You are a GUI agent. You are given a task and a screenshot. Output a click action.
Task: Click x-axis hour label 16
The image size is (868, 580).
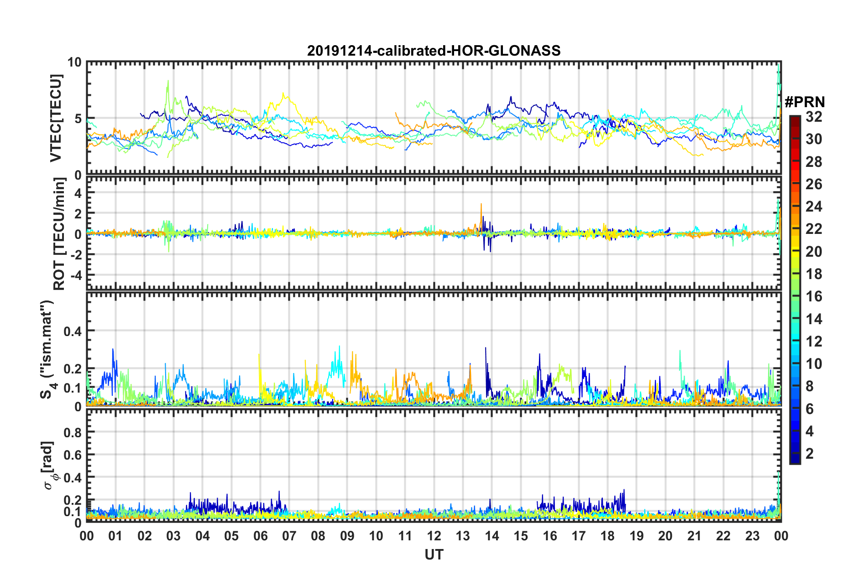coord(550,536)
